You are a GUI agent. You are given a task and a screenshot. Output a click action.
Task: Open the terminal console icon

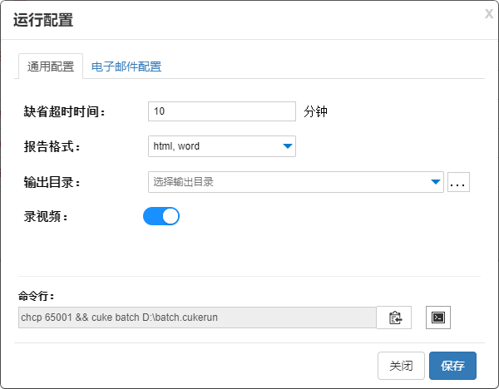437,318
